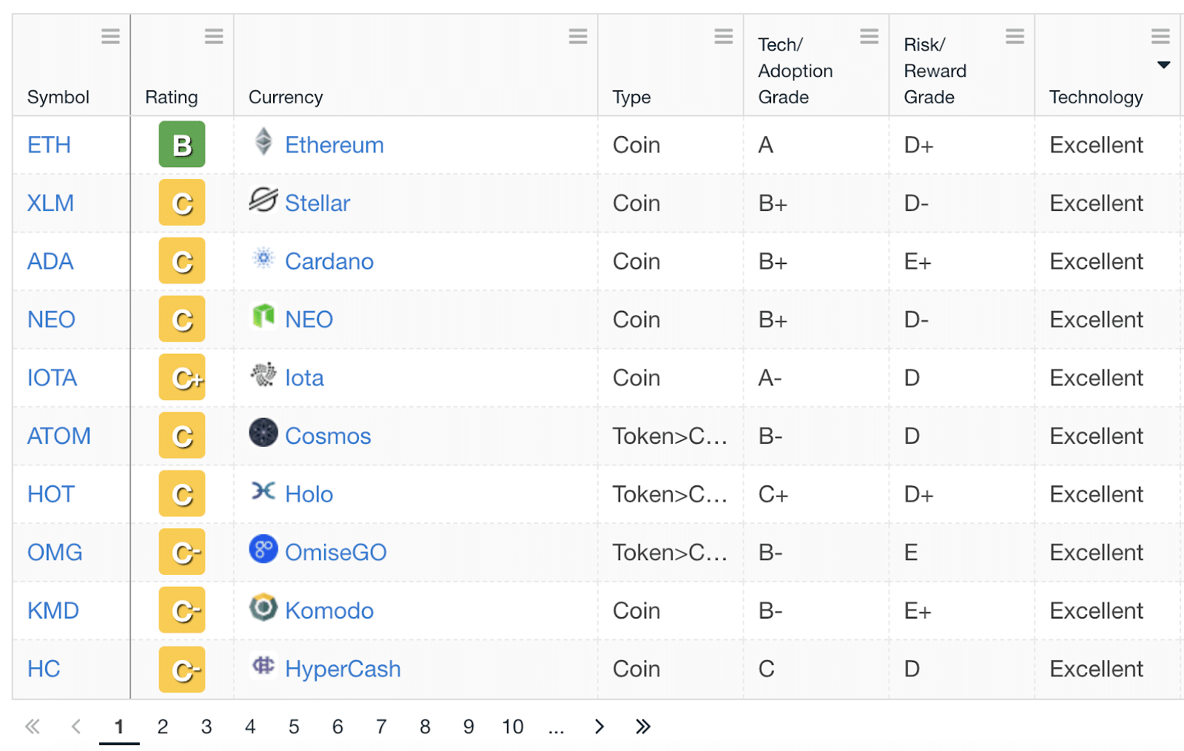Open the IOTA symbol link

tap(52, 378)
